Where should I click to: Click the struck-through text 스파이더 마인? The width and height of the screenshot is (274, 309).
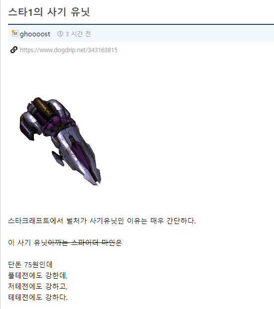(x=93, y=242)
